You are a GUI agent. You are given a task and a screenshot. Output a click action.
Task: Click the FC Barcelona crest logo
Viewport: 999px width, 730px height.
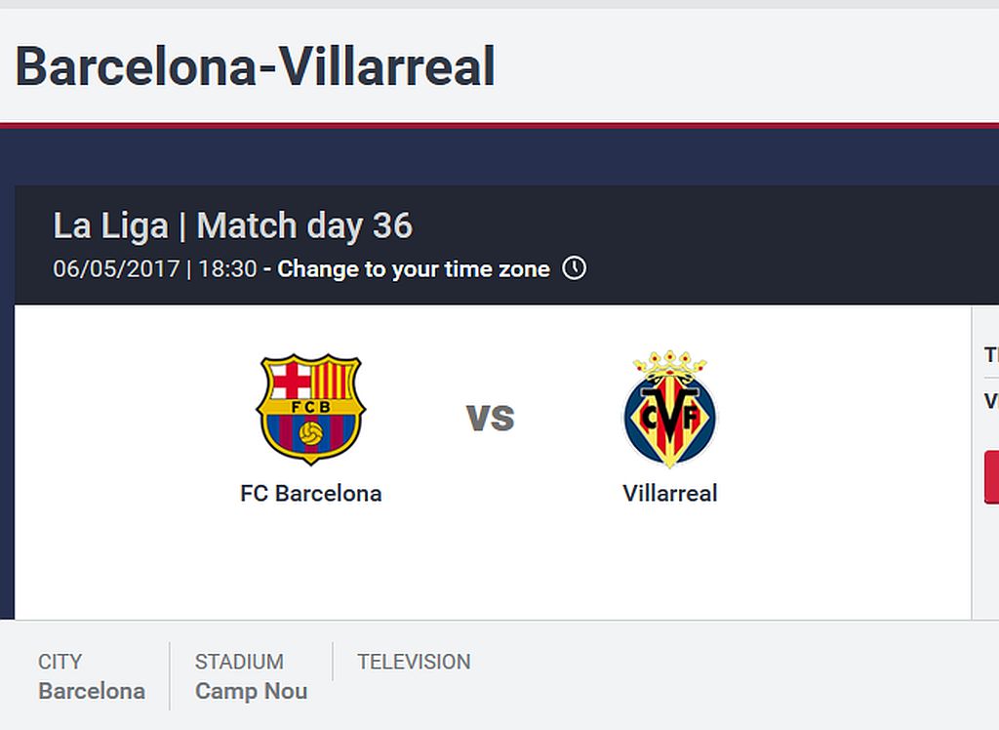[x=310, y=409]
